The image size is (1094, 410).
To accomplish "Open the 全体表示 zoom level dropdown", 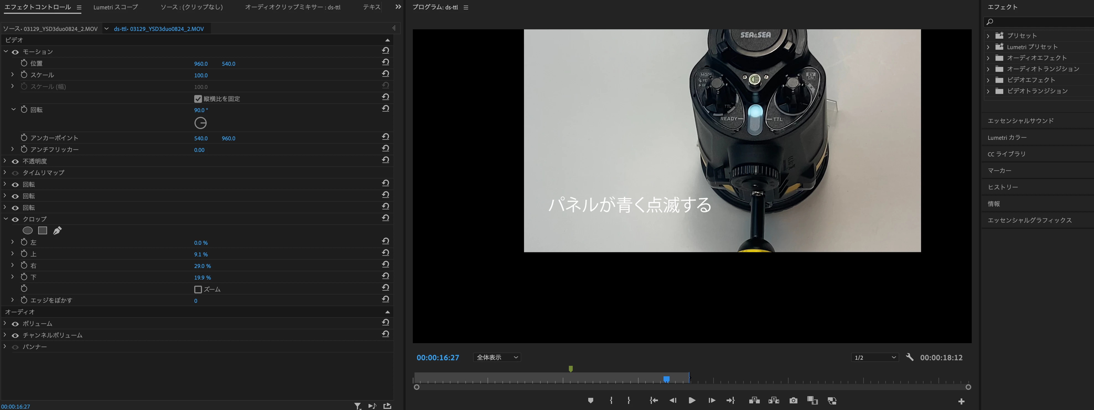I will [497, 358].
